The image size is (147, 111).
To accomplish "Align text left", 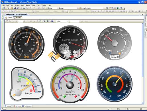I will 107,11.
